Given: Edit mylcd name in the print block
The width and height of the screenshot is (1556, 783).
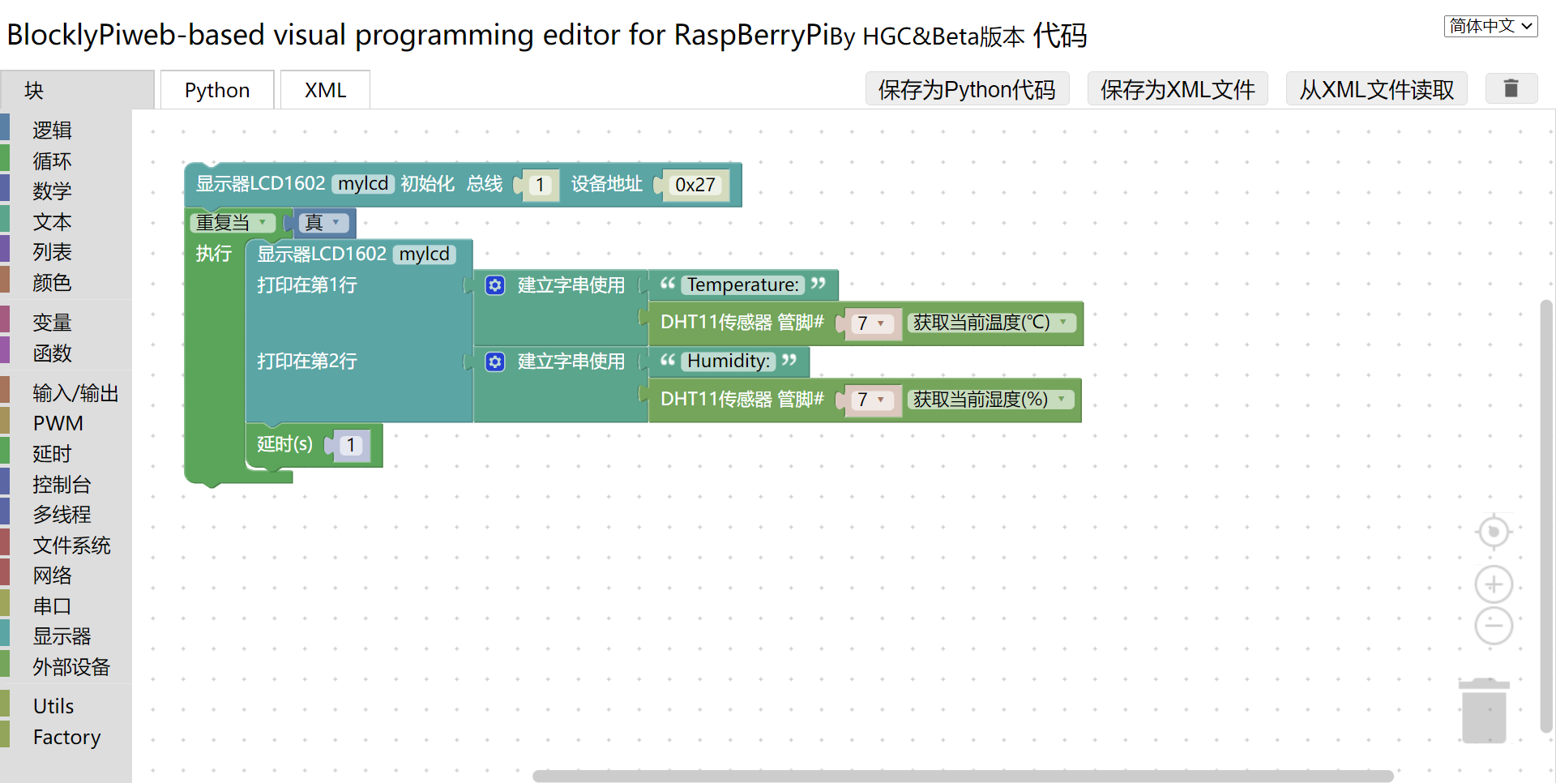Looking at the screenshot, I should [424, 255].
